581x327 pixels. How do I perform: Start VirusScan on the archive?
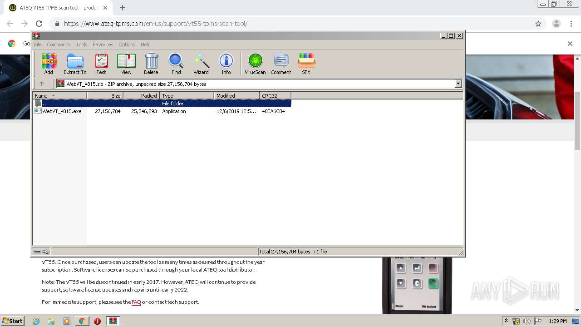(x=255, y=64)
